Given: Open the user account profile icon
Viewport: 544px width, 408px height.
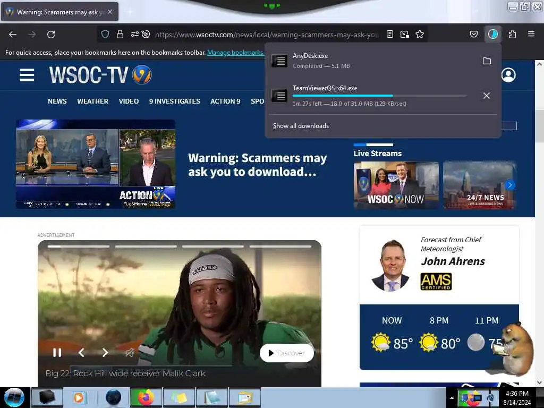Looking at the screenshot, I should (508, 75).
